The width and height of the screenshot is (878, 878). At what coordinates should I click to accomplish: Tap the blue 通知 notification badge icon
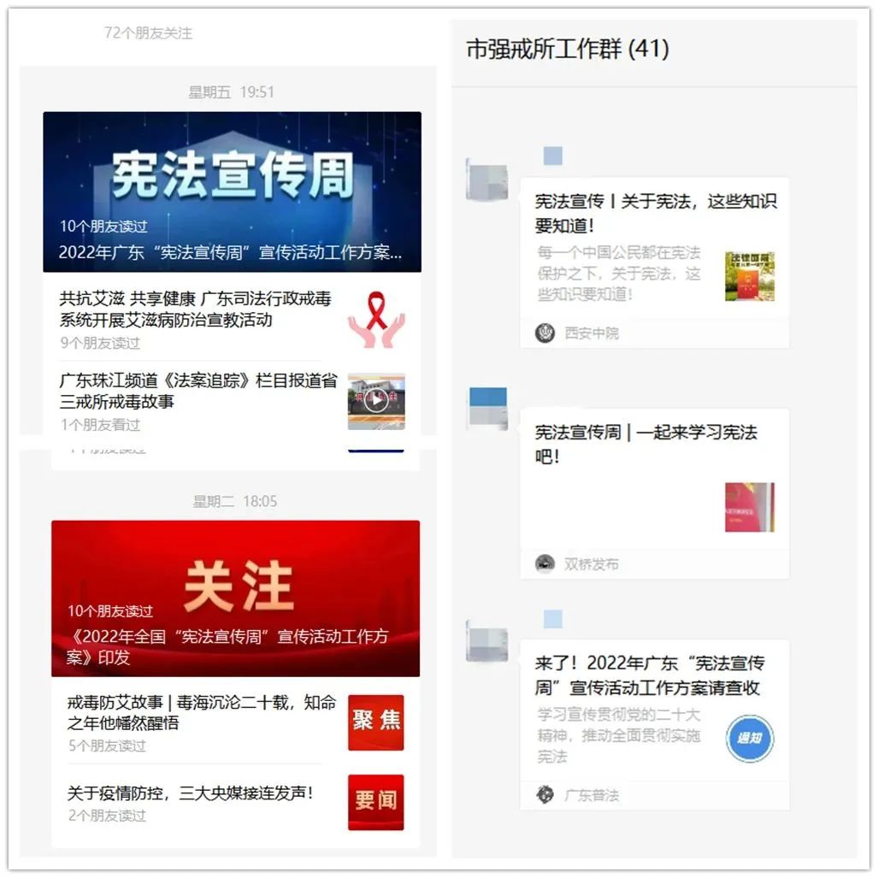click(x=749, y=739)
